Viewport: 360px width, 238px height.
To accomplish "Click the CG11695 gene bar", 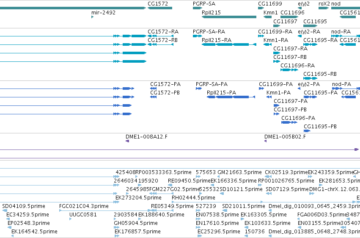I will click(310, 26).
